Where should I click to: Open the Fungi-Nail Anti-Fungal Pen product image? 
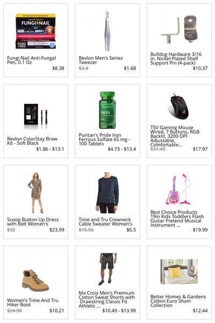[35, 31]
